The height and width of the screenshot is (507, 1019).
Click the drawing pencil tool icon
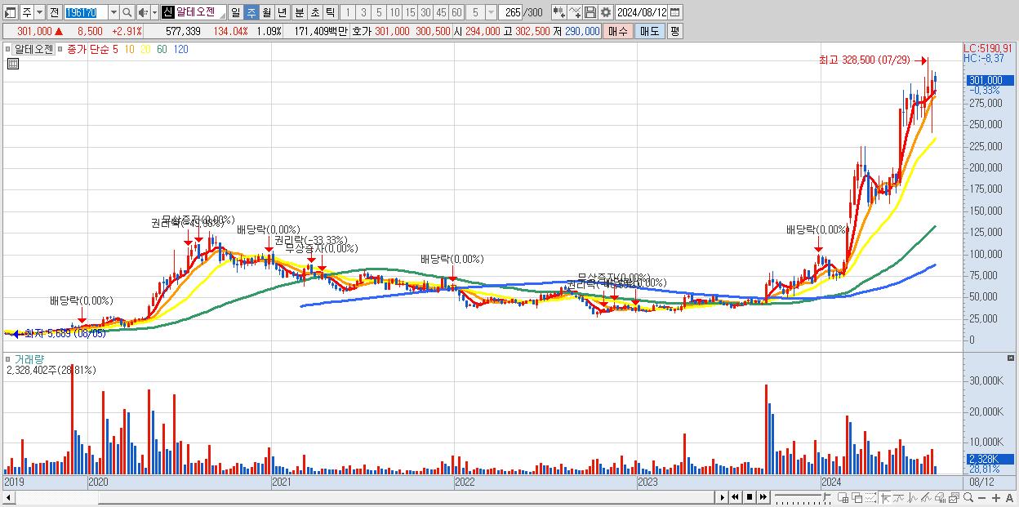coord(926,497)
